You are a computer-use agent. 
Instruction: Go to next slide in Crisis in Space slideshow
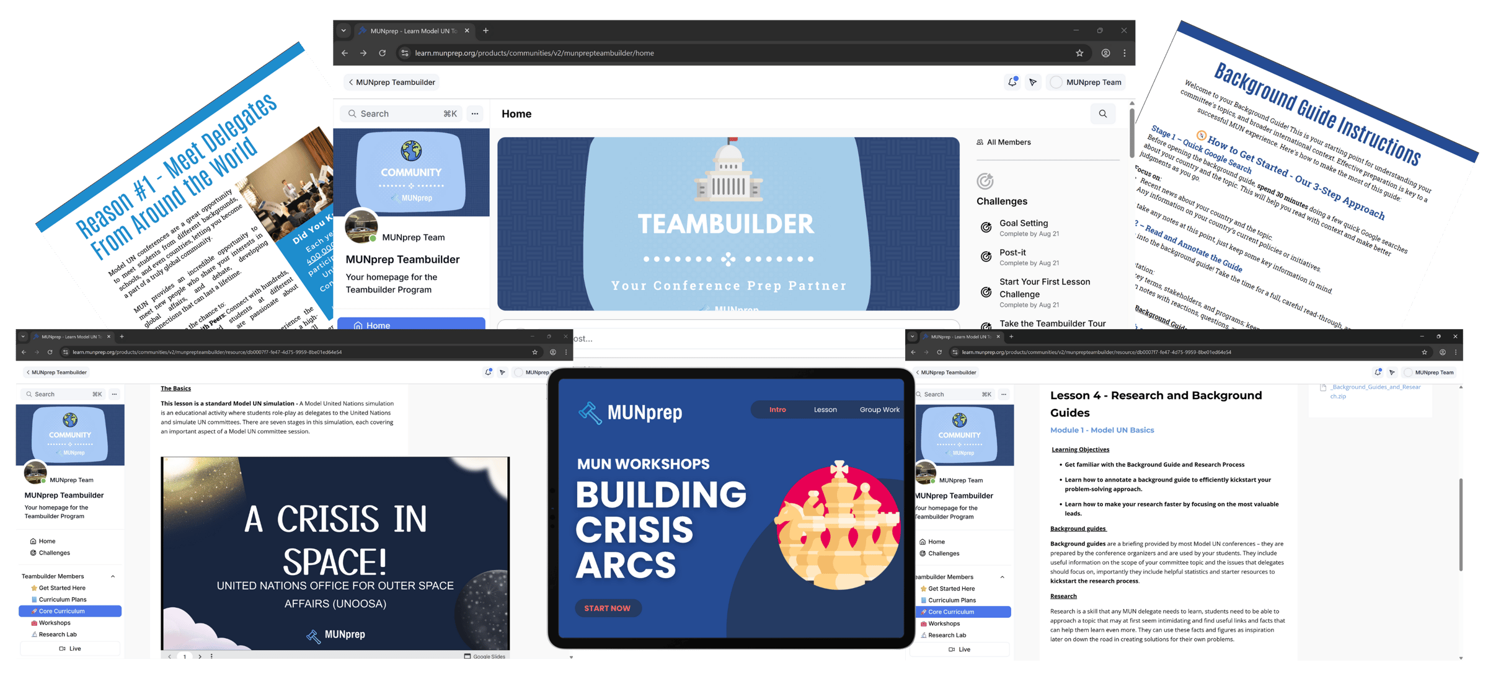(200, 656)
